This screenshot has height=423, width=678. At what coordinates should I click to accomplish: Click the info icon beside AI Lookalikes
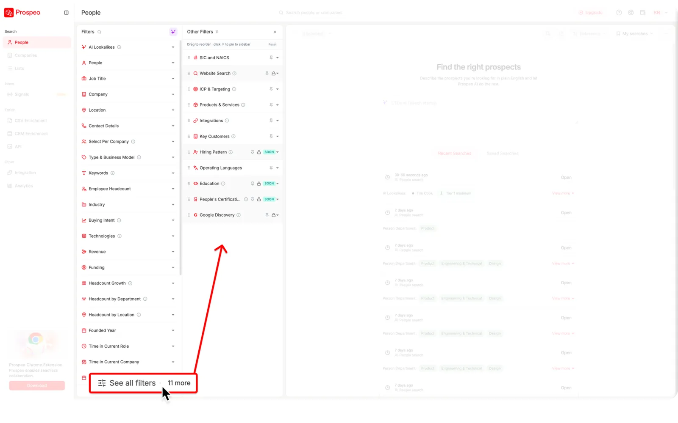[x=119, y=47]
